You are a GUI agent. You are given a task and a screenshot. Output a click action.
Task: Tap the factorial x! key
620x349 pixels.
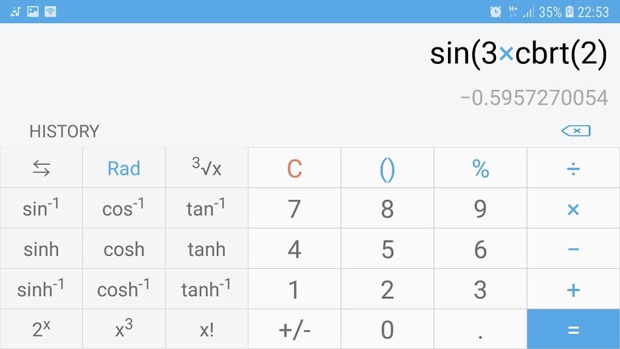(207, 330)
